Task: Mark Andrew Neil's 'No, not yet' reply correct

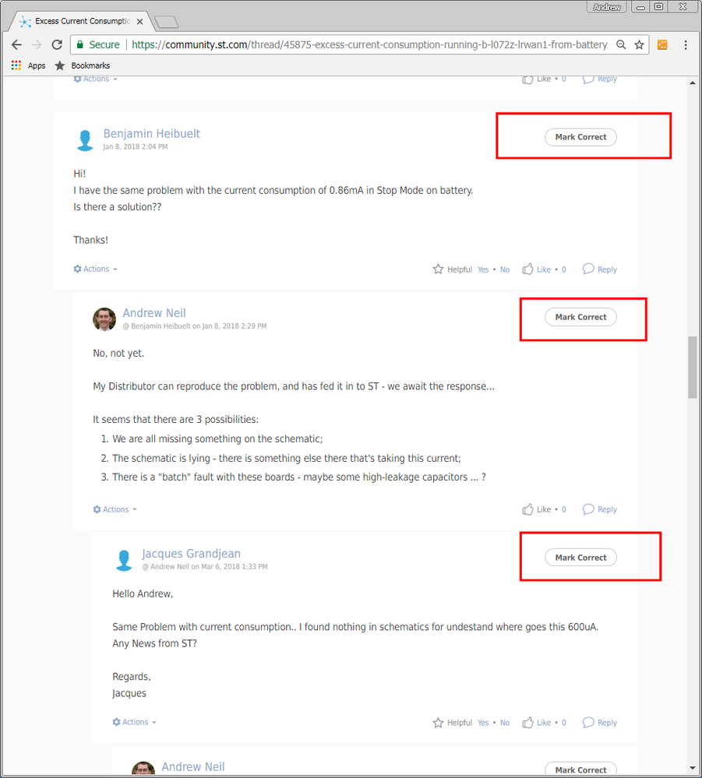Action: (581, 317)
